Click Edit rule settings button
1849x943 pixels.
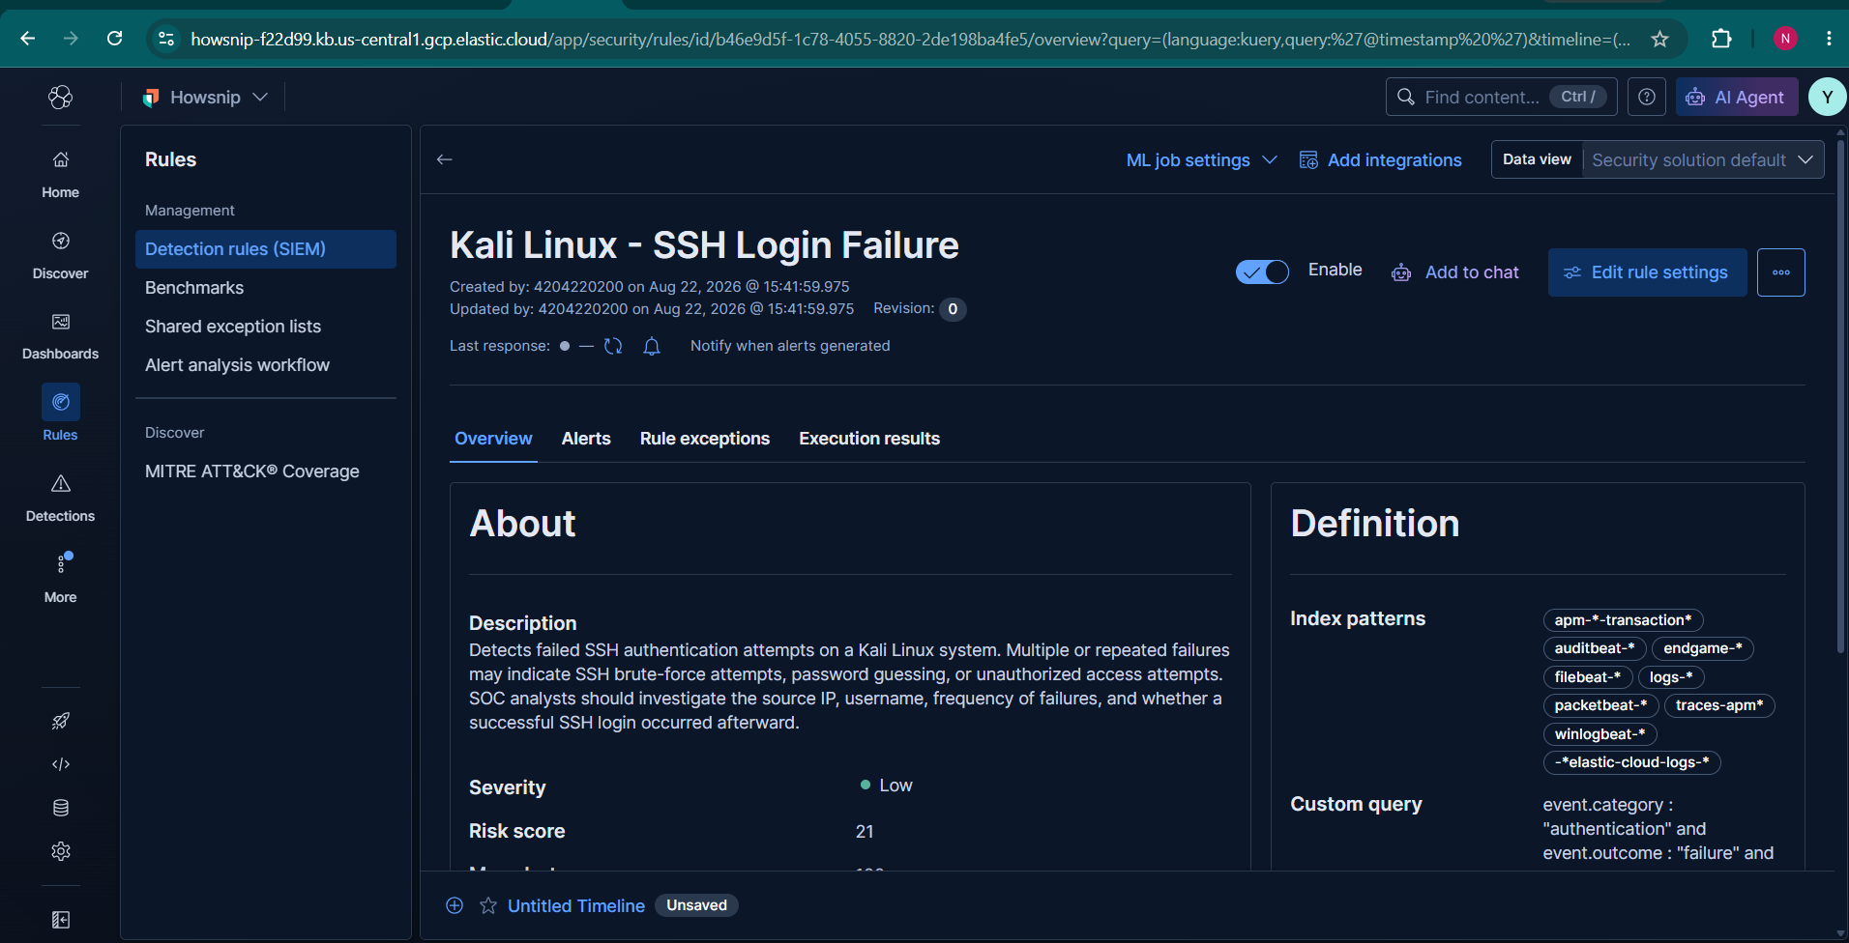1648,272
